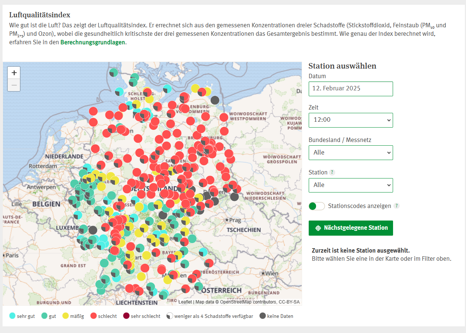Open the Zeit dropdown showing 12:00

coord(350,120)
